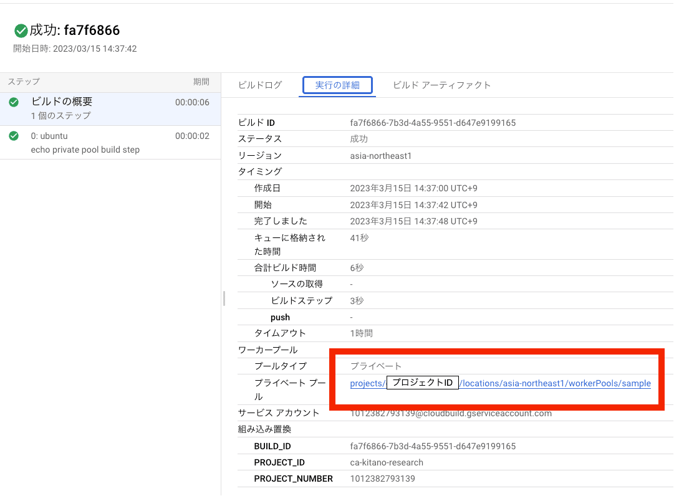This screenshot has height=496, width=674.
Task: Click the 1 個のステップ subtitle
Action: click(x=60, y=115)
